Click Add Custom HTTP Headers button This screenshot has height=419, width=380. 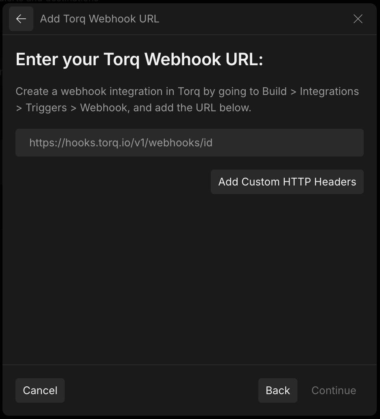click(x=287, y=182)
